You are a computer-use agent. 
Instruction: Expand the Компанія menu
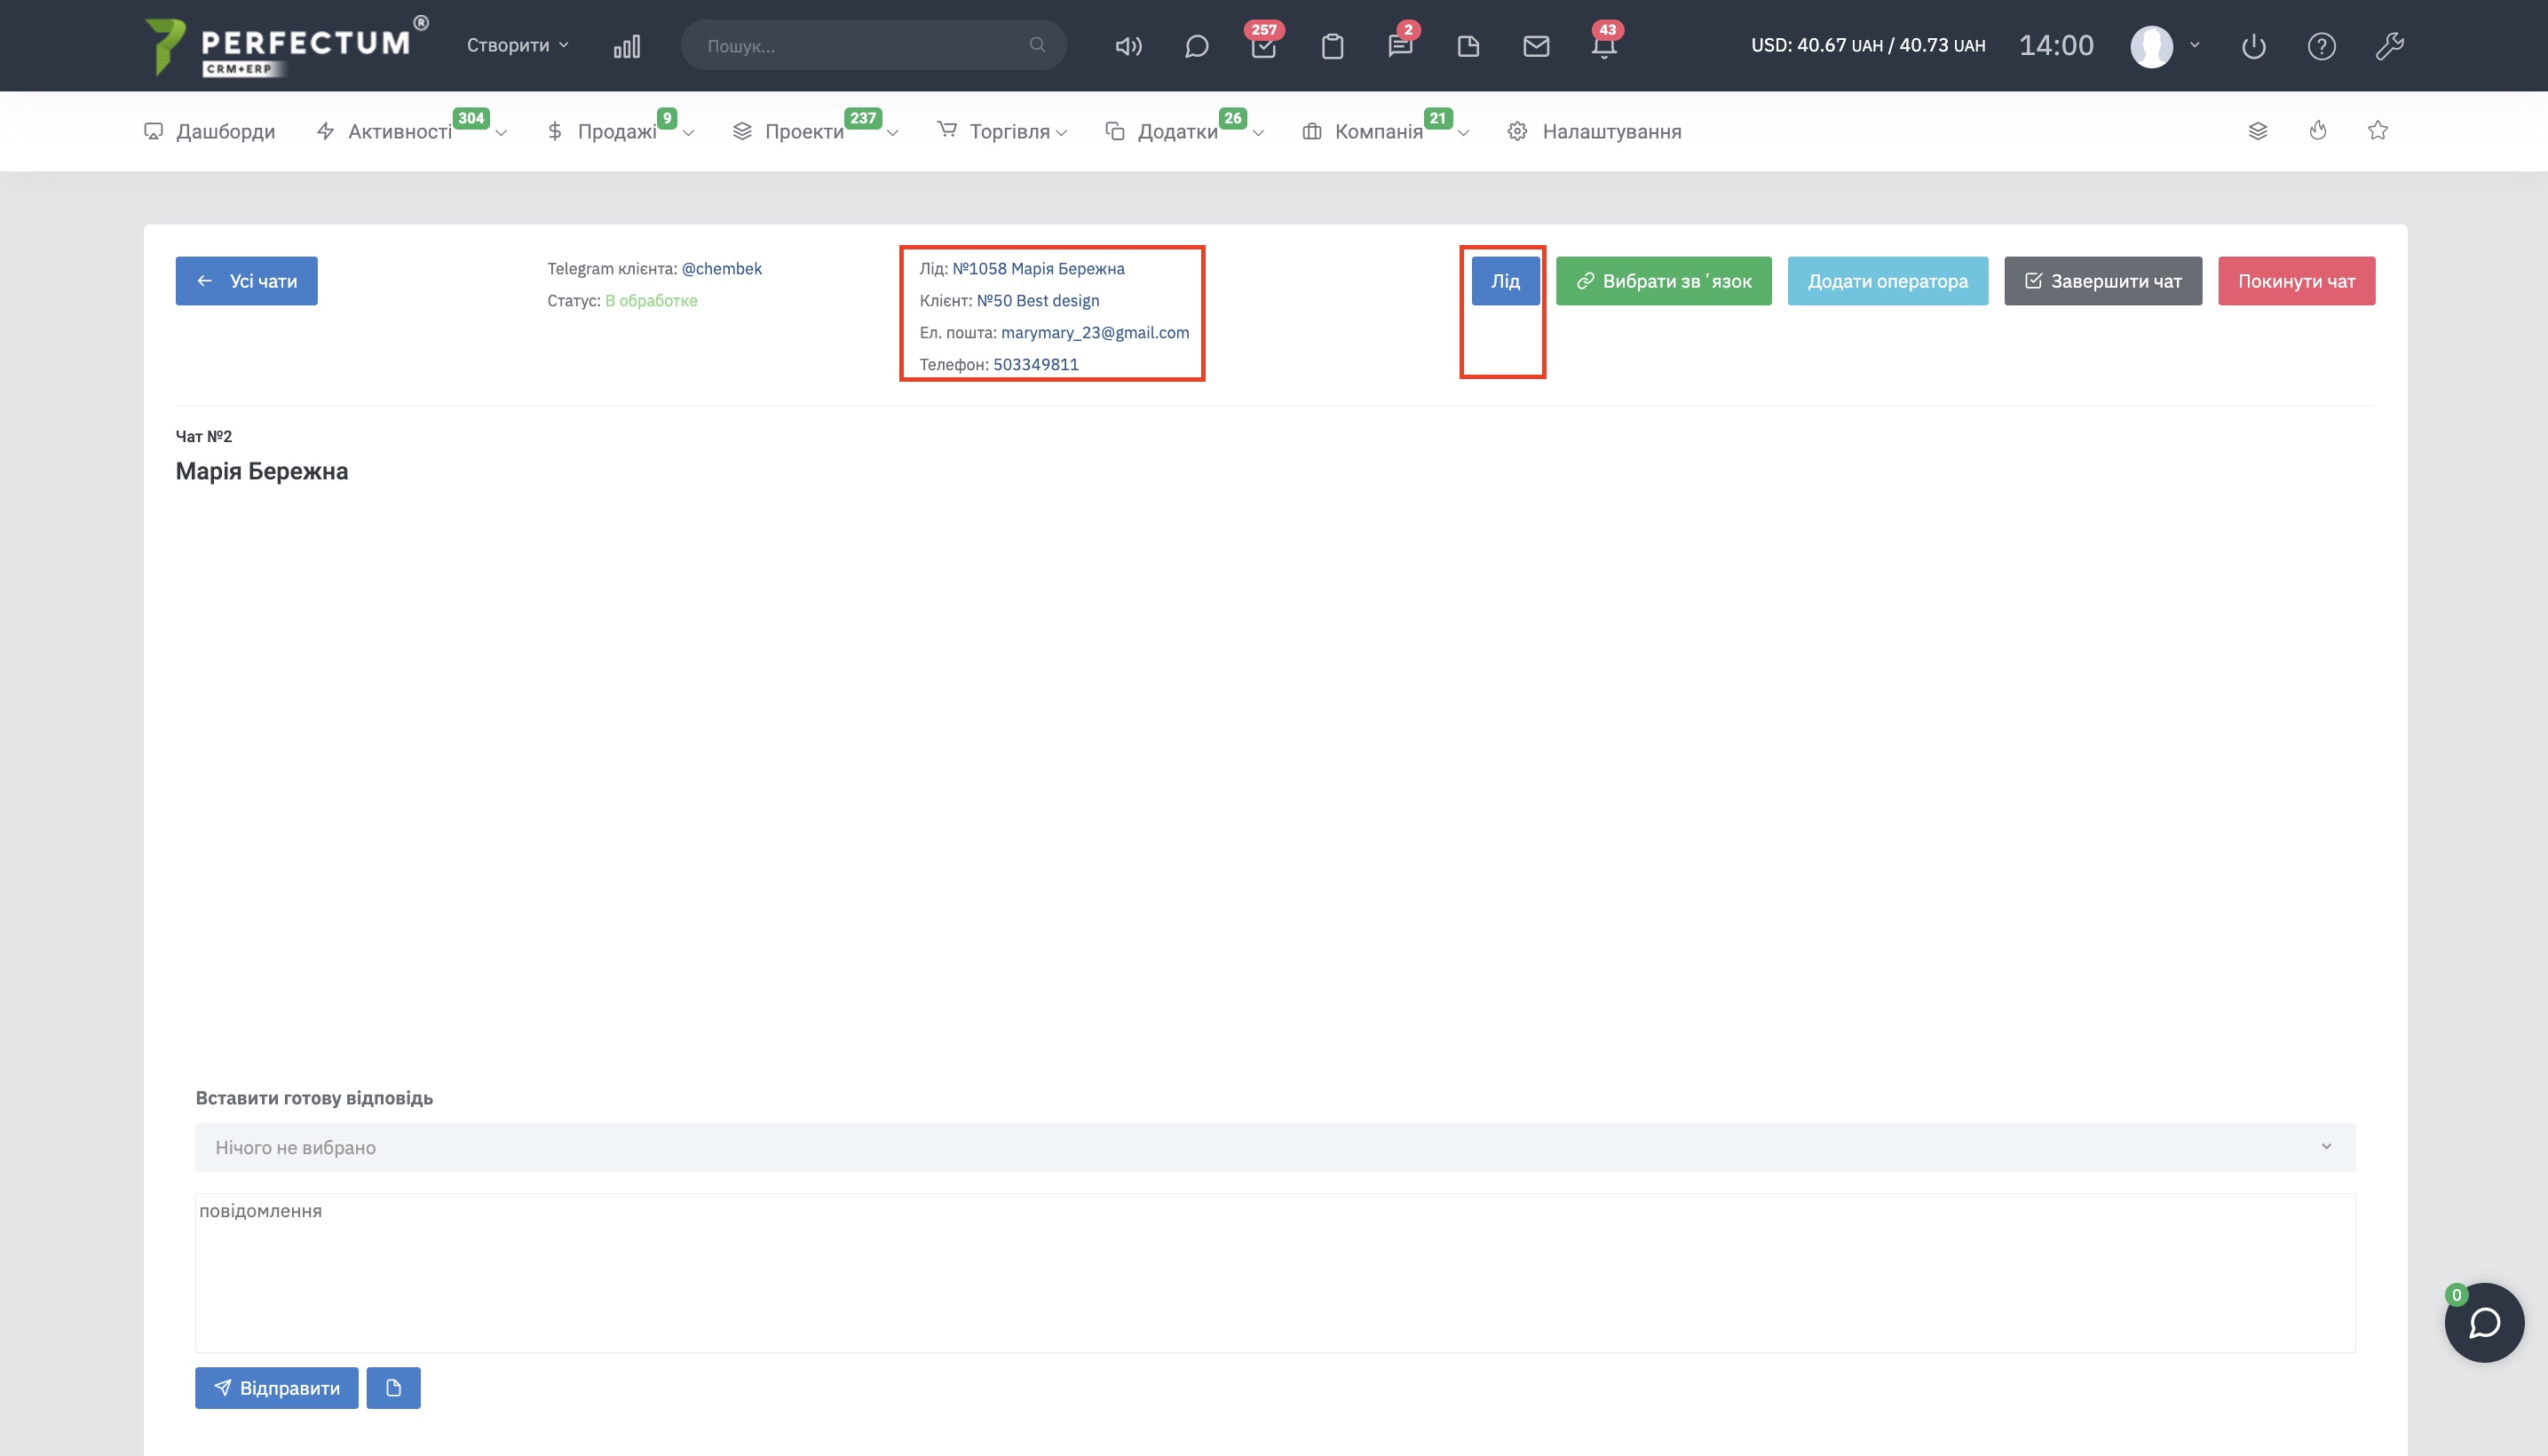pyautogui.click(x=1386, y=131)
